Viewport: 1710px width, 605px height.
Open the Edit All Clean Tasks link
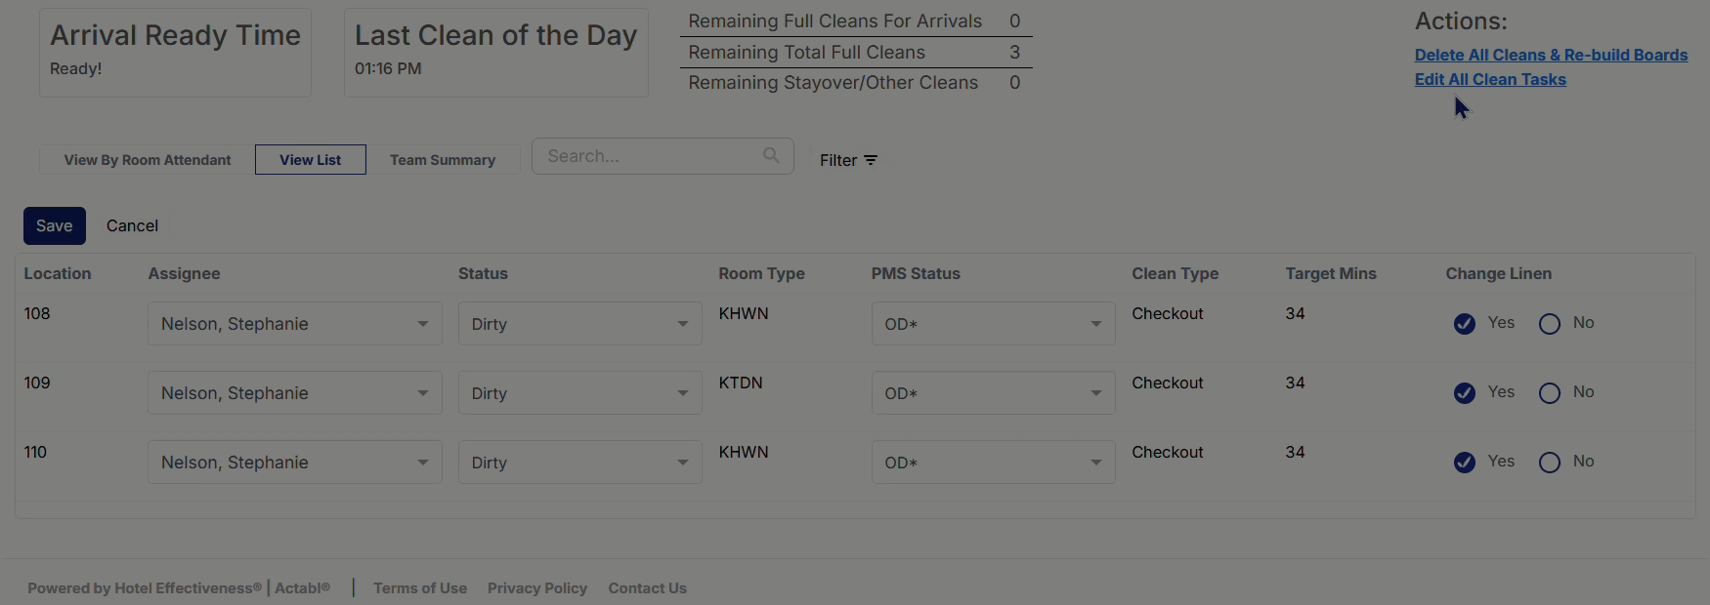tap(1490, 80)
